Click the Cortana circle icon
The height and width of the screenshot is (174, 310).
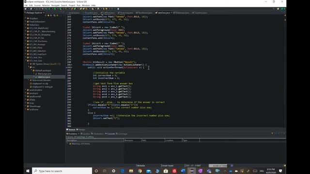96,171
